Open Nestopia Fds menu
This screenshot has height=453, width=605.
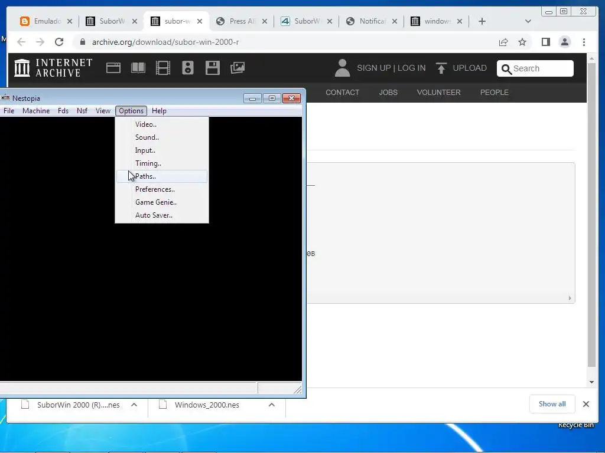point(63,111)
